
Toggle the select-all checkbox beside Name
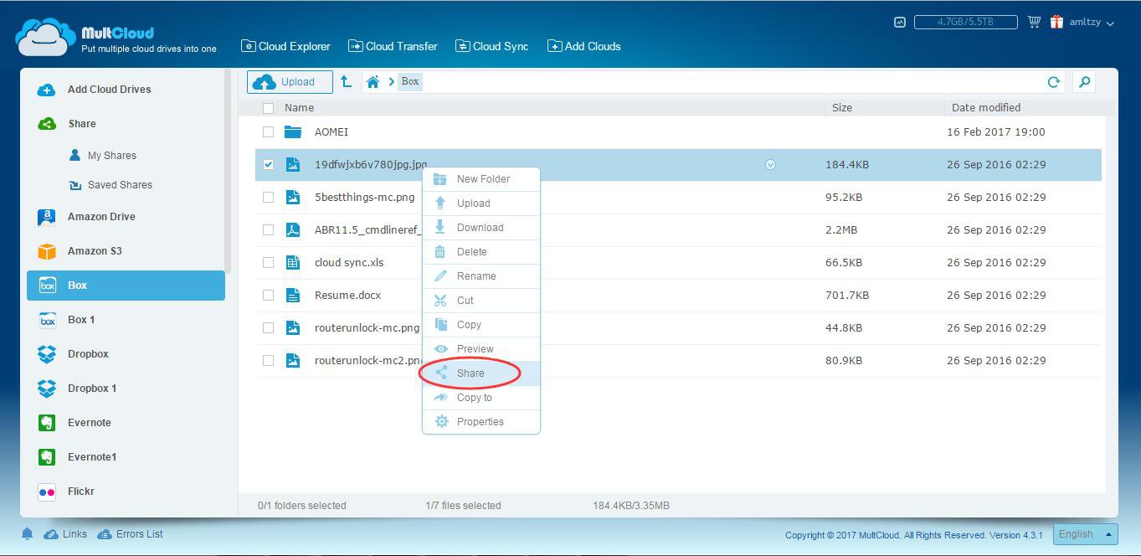(268, 108)
